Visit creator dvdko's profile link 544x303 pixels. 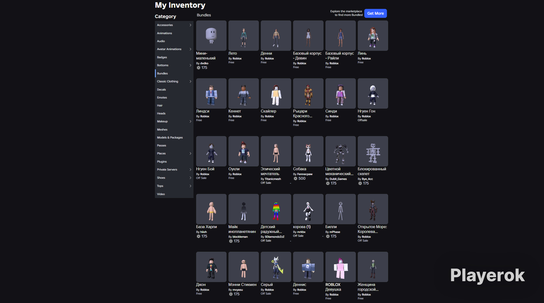click(x=204, y=63)
